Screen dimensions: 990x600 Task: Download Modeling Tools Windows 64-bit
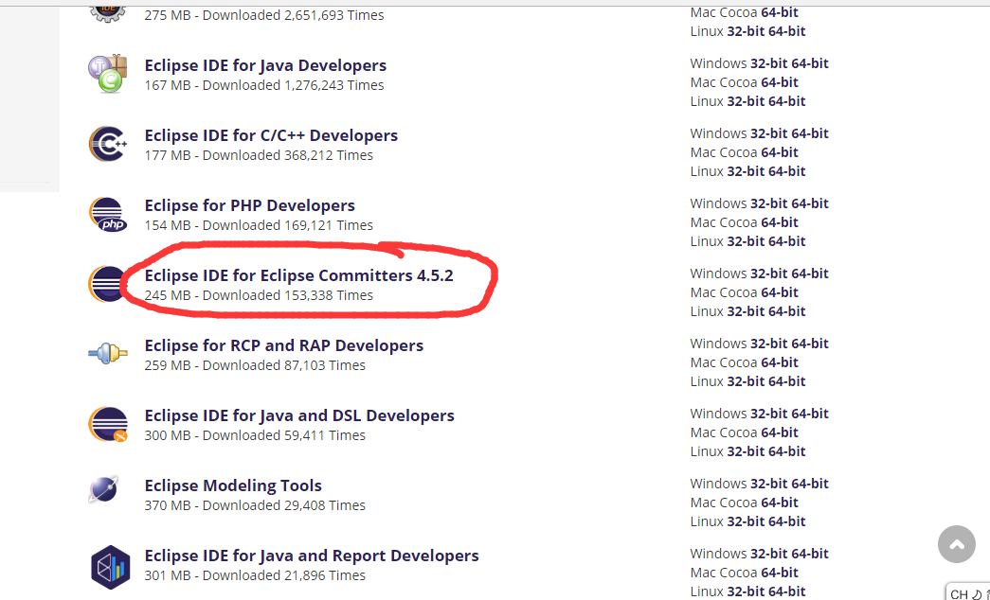(x=809, y=484)
